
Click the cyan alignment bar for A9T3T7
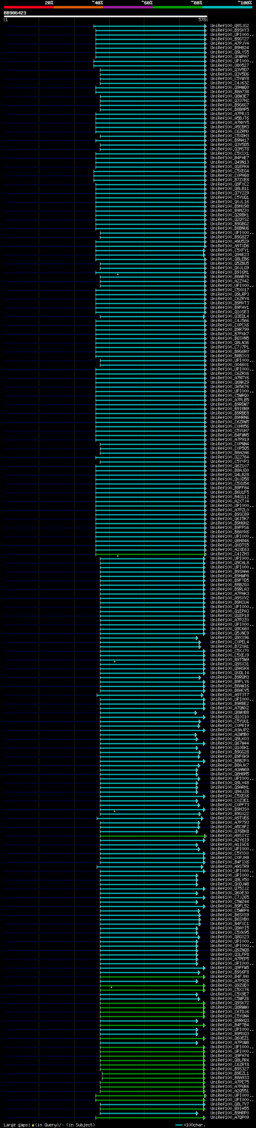(x=150, y=695)
